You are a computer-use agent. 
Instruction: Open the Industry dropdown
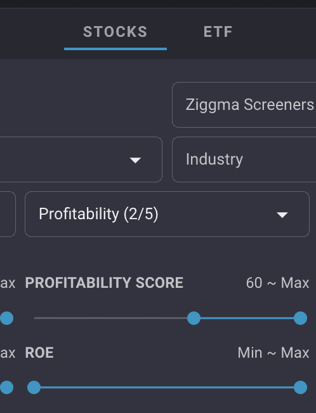tap(244, 159)
